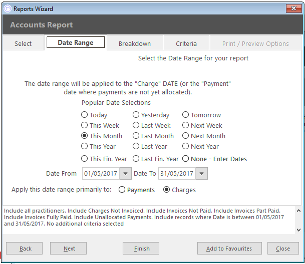Go to the Select tab
The height and width of the screenshot is (264, 305).
tap(23, 43)
